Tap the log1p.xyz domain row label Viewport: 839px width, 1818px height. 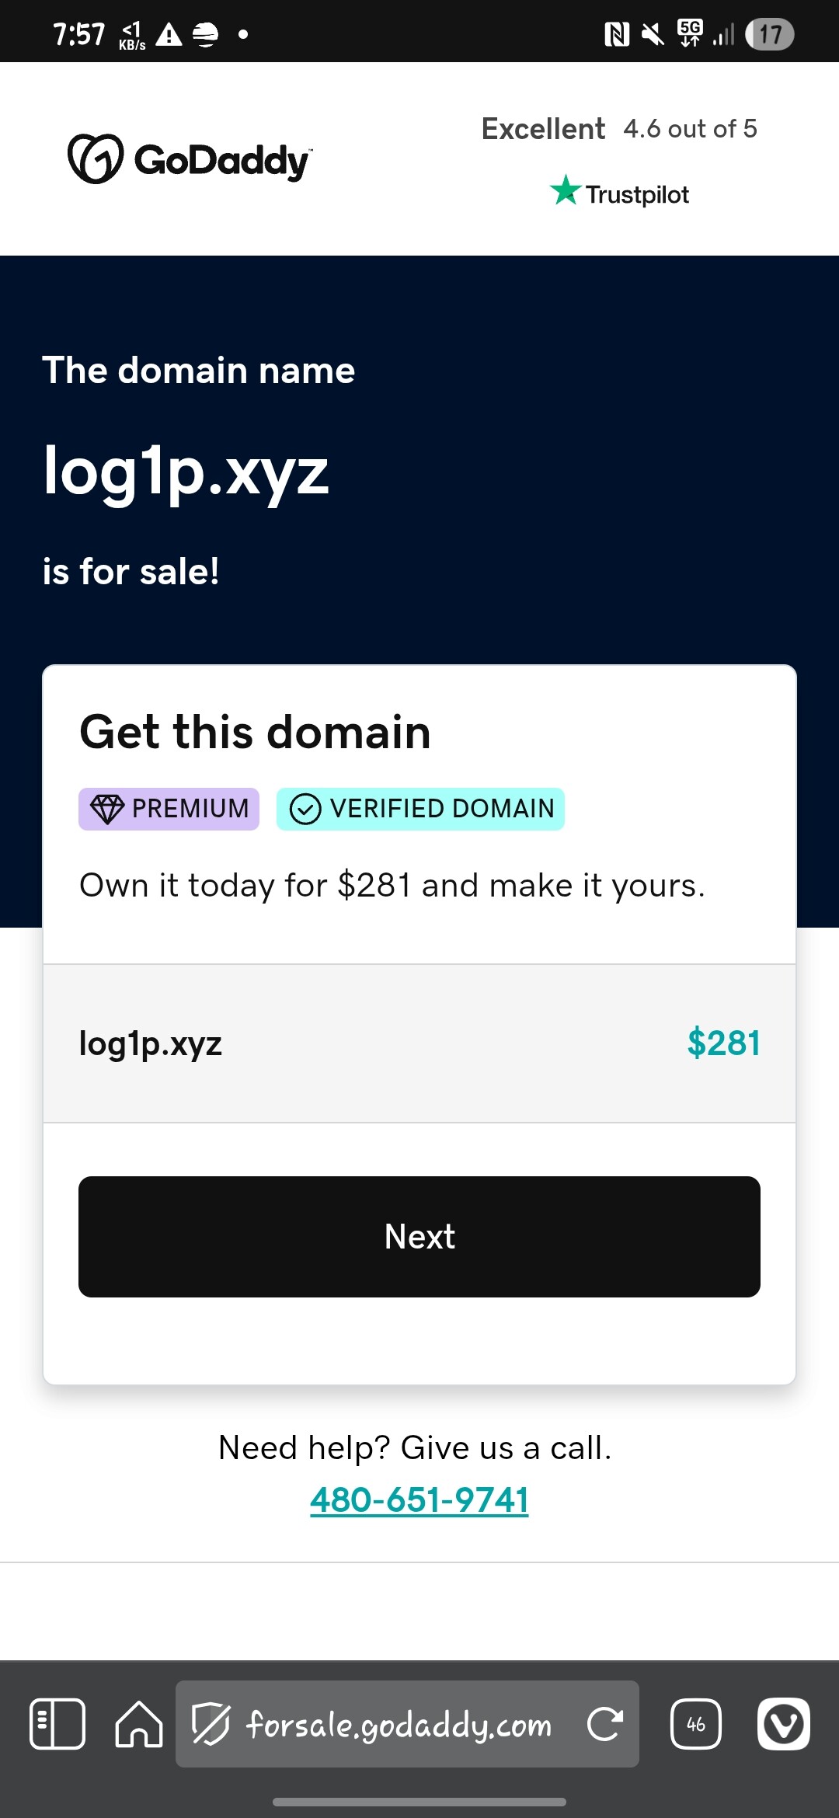pyautogui.click(x=151, y=1043)
